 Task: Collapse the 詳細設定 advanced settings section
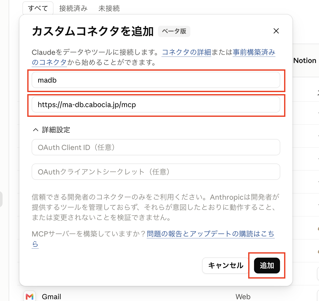click(51, 130)
